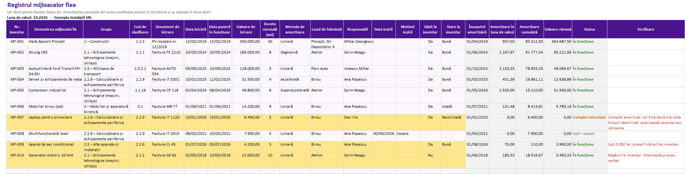Select the 'Factura IT 3301' document cell
Image resolution: width=685 pixels, height=174 pixels.
click(168, 82)
